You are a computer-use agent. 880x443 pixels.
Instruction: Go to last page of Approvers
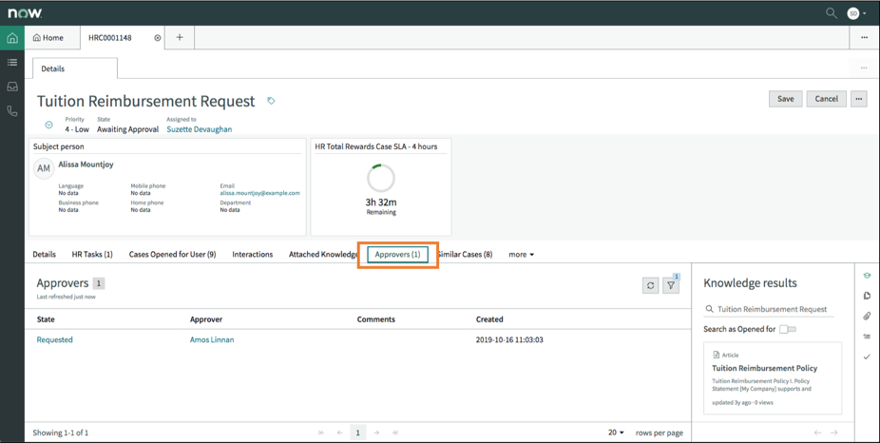(395, 433)
